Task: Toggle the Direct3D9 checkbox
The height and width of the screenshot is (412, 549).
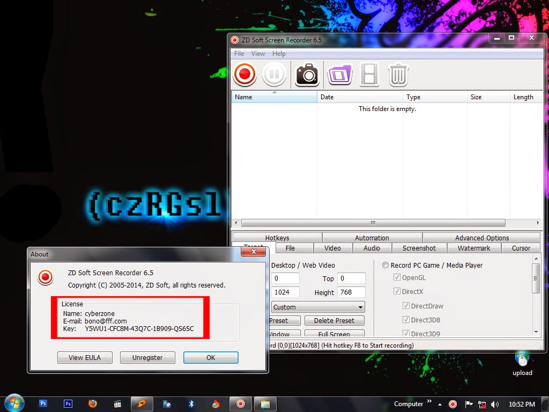Action: [406, 333]
